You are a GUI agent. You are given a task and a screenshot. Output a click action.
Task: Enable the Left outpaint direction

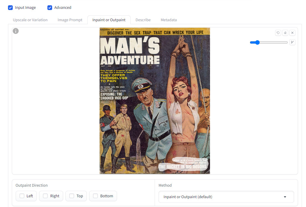point(22,196)
